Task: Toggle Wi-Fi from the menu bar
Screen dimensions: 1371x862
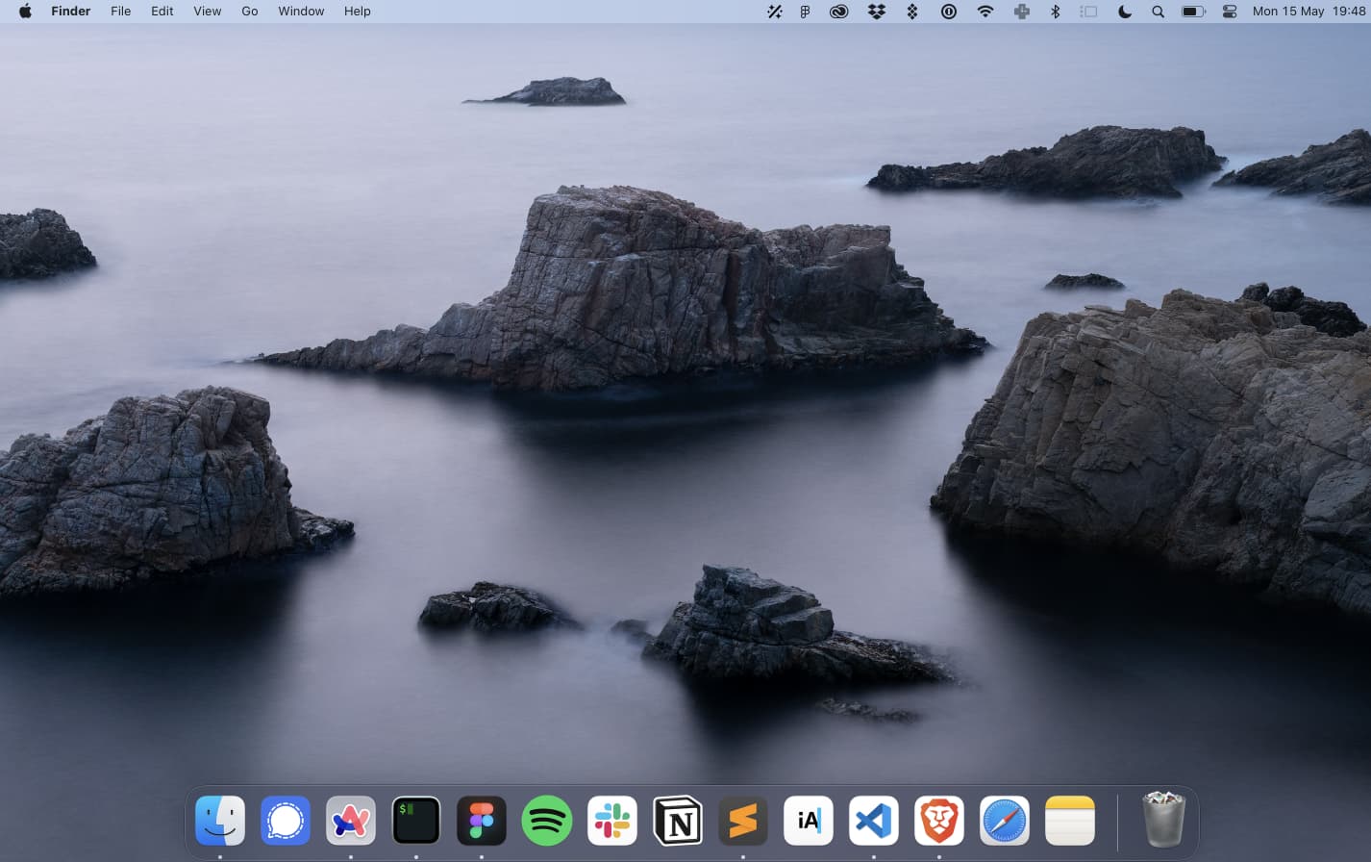Action: click(985, 12)
